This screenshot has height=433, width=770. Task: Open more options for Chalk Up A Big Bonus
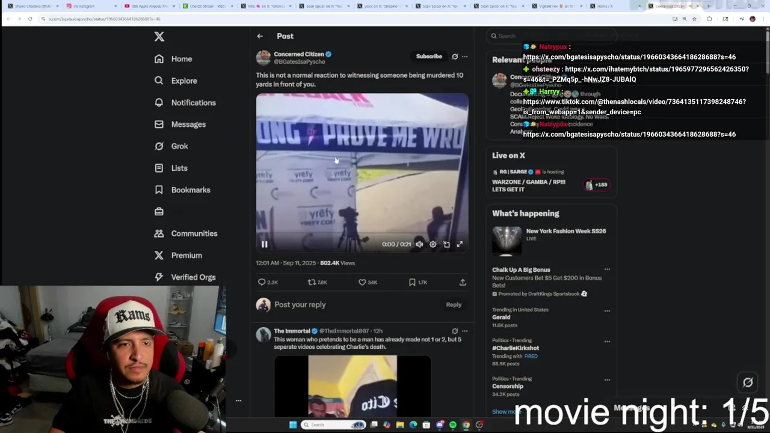coord(607,269)
